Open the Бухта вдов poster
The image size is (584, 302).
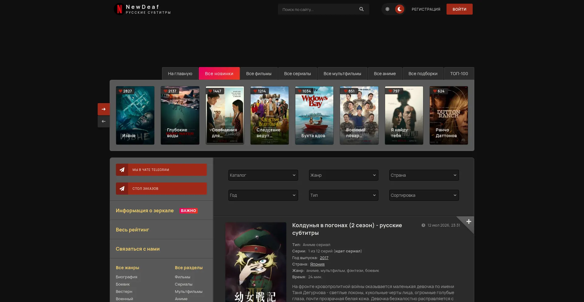314,115
